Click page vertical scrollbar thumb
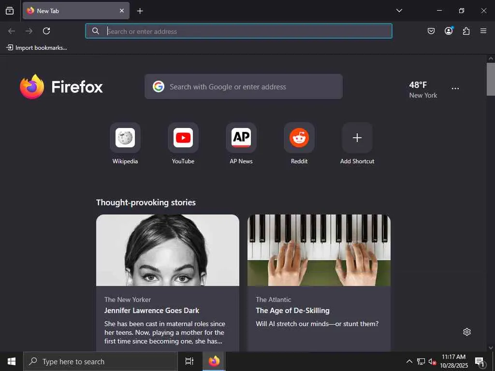The width and height of the screenshot is (495, 371). 491,79
